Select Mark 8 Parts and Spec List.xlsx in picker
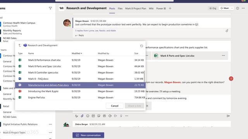 pyautogui.click(x=80, y=66)
